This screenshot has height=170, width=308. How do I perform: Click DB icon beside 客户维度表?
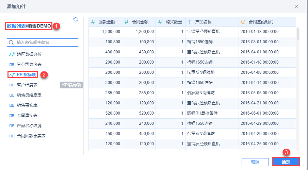12,85
